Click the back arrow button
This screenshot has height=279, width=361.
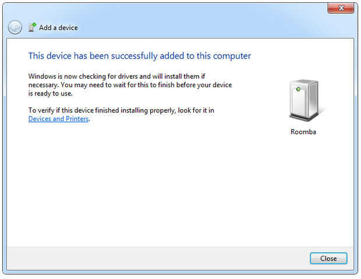click(x=15, y=27)
